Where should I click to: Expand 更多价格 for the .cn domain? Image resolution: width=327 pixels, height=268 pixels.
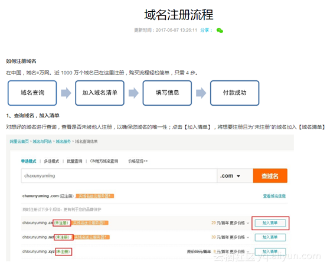[240, 223]
